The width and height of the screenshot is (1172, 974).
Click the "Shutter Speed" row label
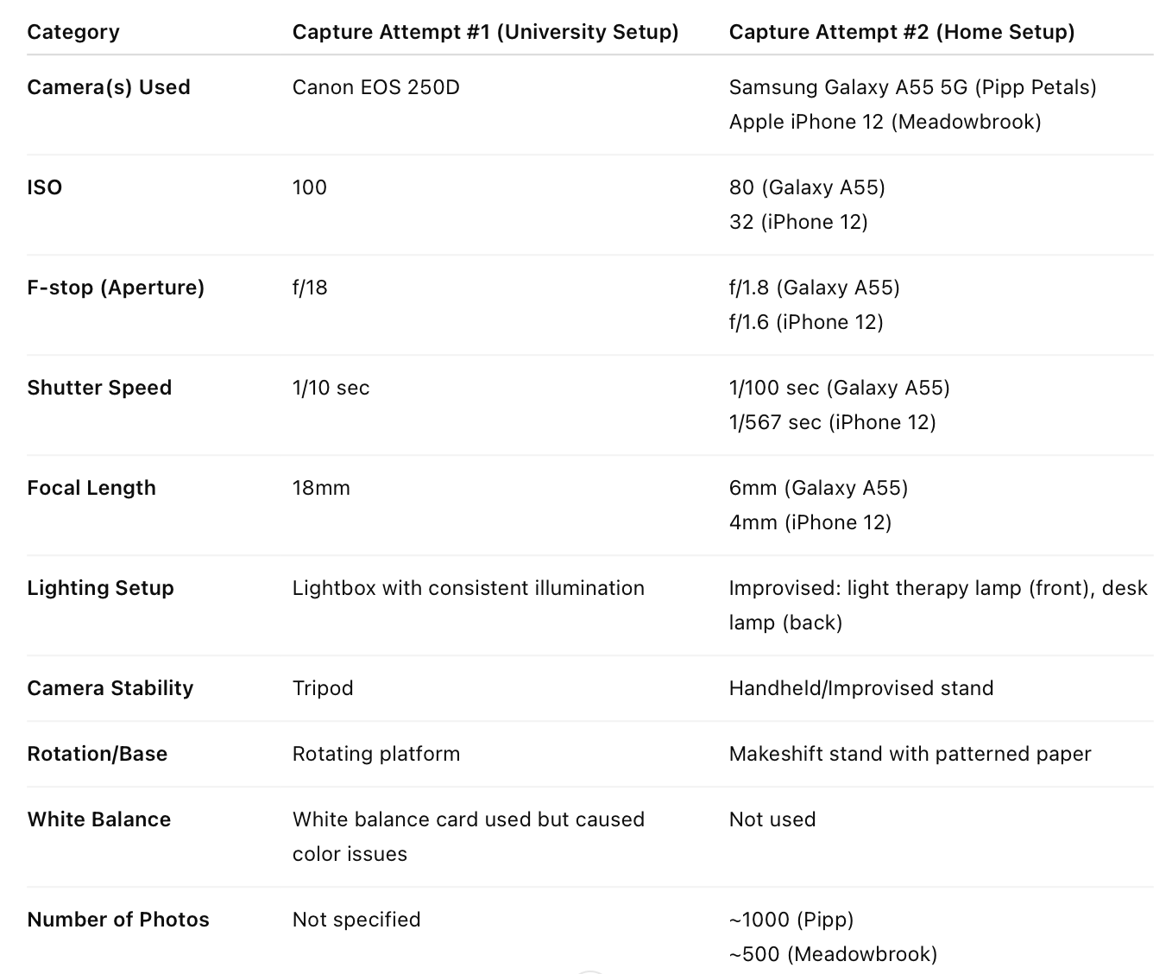(x=99, y=388)
